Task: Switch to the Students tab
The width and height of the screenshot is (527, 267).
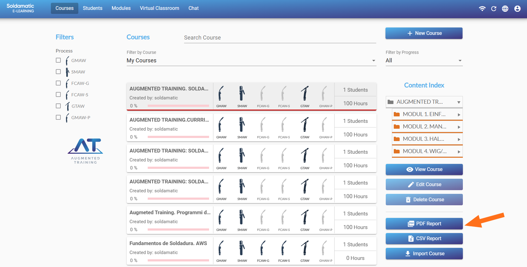Action: click(93, 8)
